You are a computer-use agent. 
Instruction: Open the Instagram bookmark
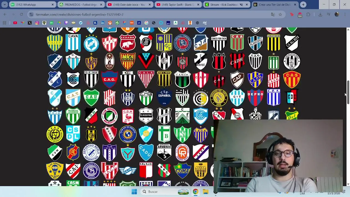(37, 23)
